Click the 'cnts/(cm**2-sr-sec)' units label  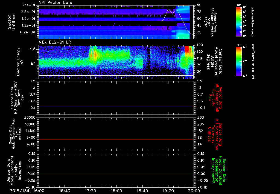pyautogui.click(x=252, y=21)
